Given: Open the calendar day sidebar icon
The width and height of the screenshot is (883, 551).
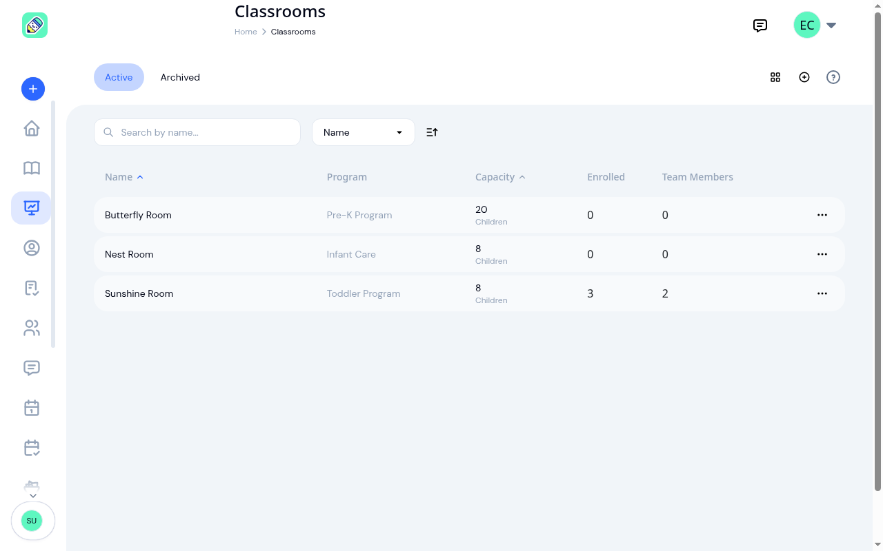Looking at the screenshot, I should point(32,408).
